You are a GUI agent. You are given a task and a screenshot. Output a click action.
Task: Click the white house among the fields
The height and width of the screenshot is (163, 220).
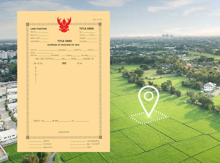pyautogui.click(x=210, y=86)
